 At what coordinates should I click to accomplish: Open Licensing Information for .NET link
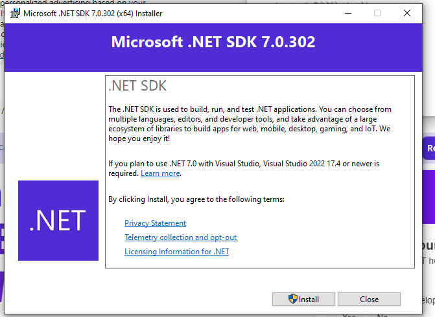176,252
